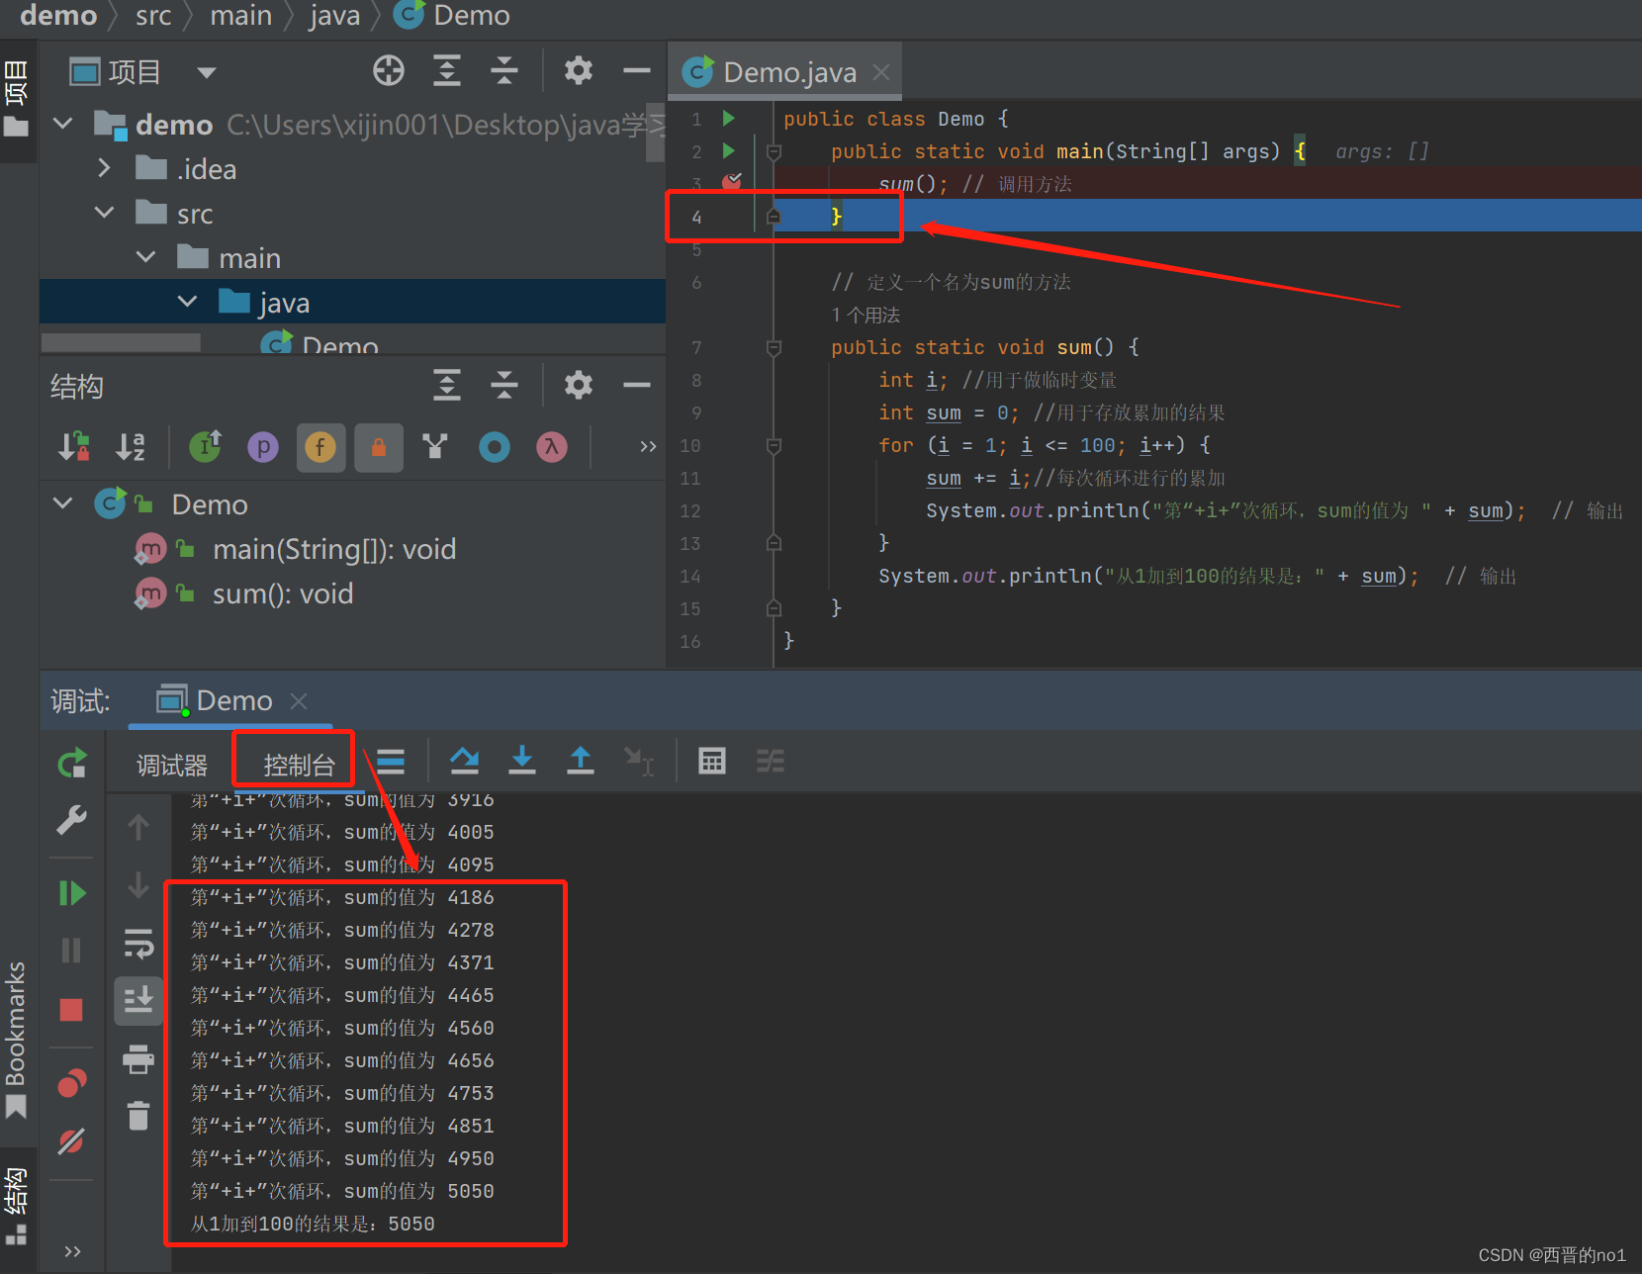This screenshot has width=1642, height=1274.
Task: Click the Step Into debugger icon
Action: tap(521, 761)
